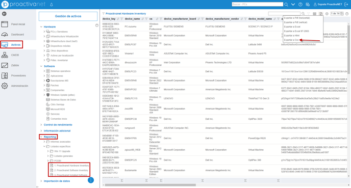Click the horizontal scrollbar of the table
351x188 pixels.
coord(150,185)
